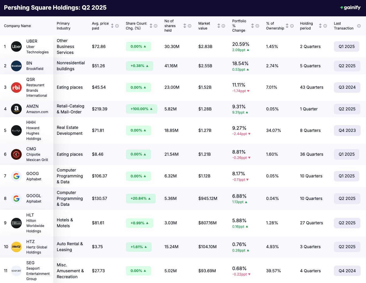
Task: Sort by Holding period
Action: click(320, 26)
